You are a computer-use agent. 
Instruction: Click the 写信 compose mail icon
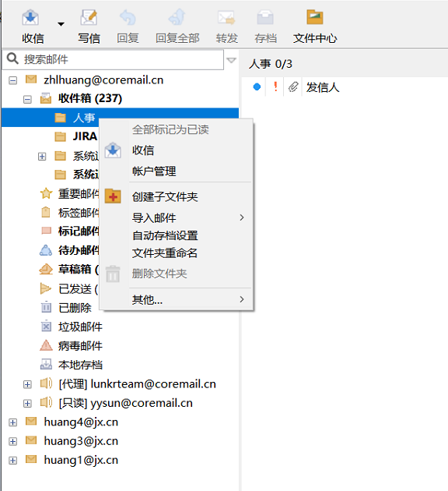[89, 17]
